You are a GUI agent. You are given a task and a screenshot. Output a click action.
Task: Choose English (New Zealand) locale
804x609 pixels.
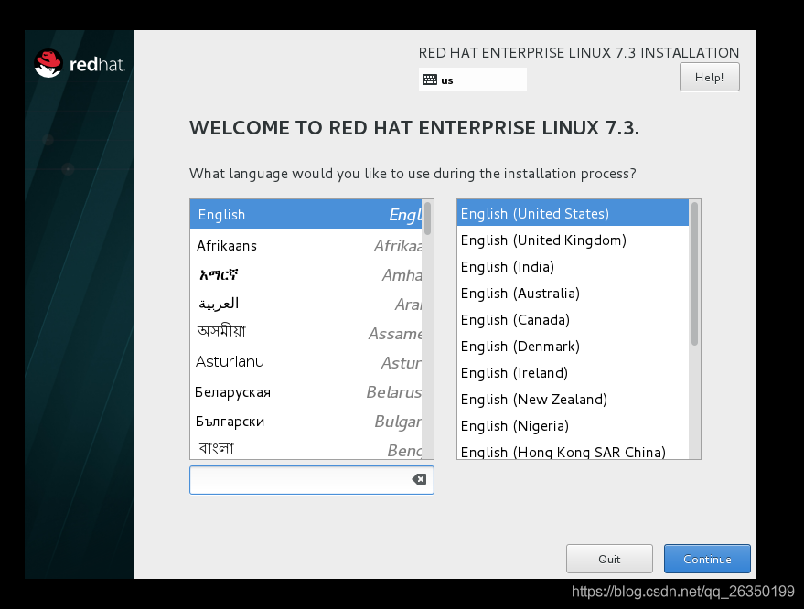(x=573, y=400)
